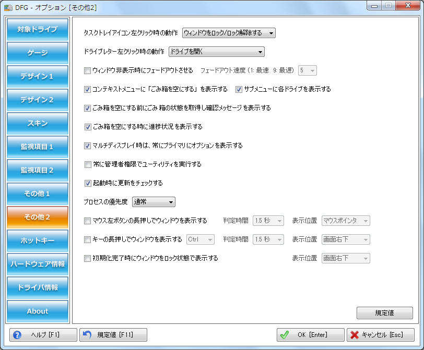Open the About tab
Screen dimensions: 424x350
pyautogui.click(x=38, y=311)
